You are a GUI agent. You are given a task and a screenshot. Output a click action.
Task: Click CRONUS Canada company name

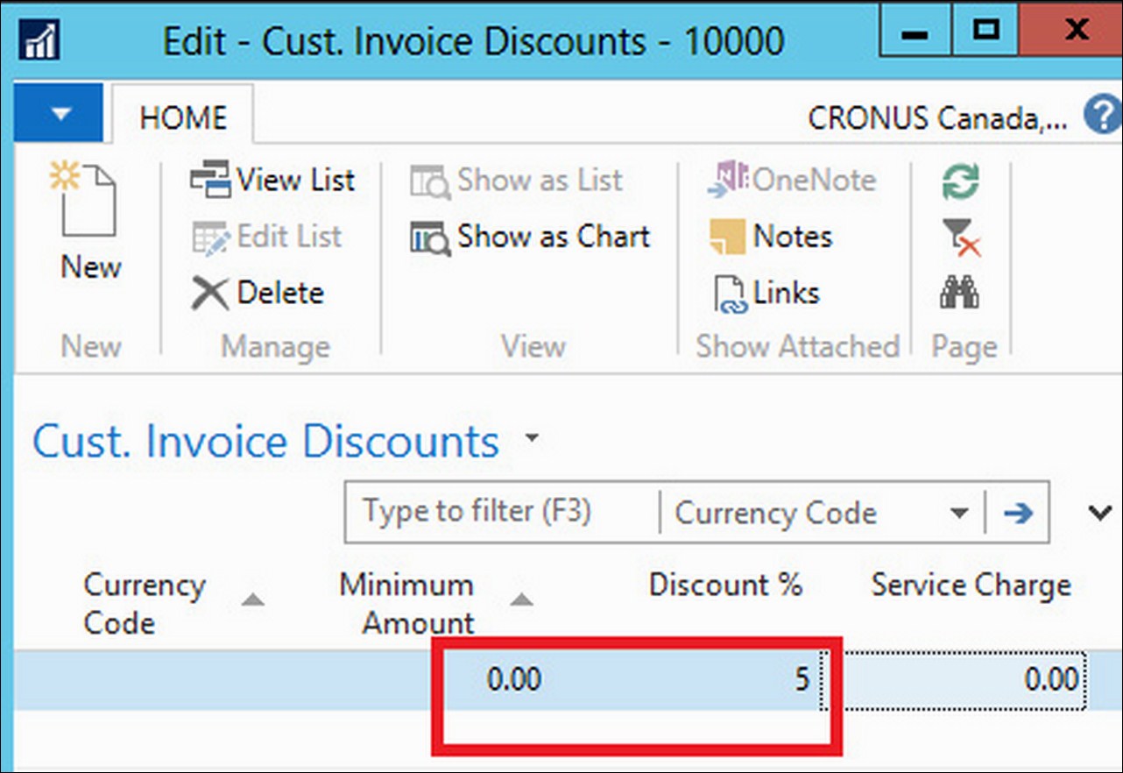[x=937, y=118]
